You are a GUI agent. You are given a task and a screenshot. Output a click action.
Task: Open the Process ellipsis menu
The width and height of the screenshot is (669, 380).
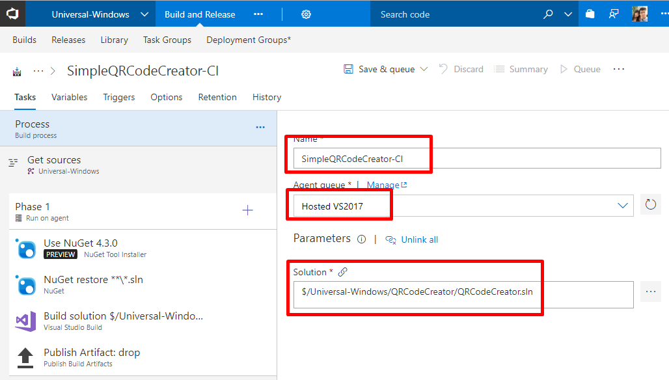pyautogui.click(x=260, y=128)
